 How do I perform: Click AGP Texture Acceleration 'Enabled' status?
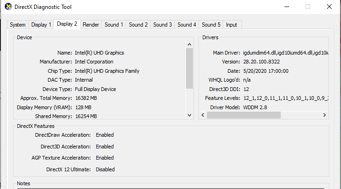(105, 158)
